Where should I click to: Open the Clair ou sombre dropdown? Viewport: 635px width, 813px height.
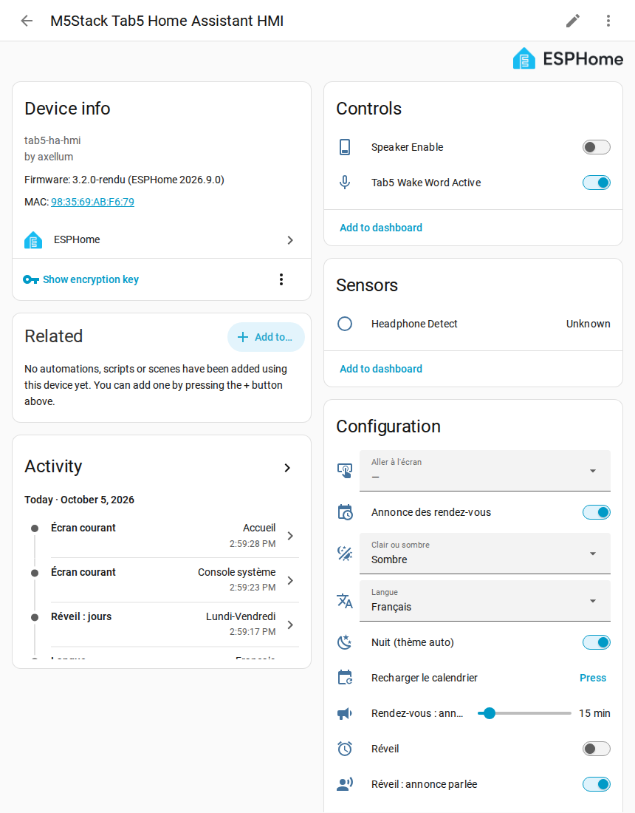tap(485, 554)
